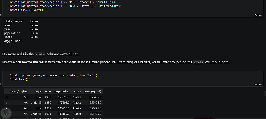The height and width of the screenshot is (119, 266).
Task: Click the 'area (sq. mi)' column header
Action: [93, 92]
